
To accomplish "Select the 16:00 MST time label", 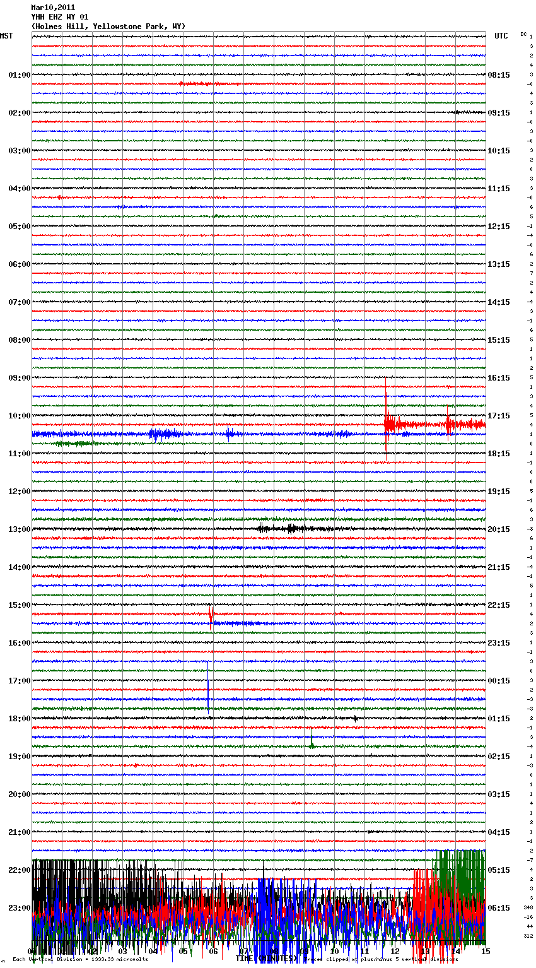I will 20,643.
